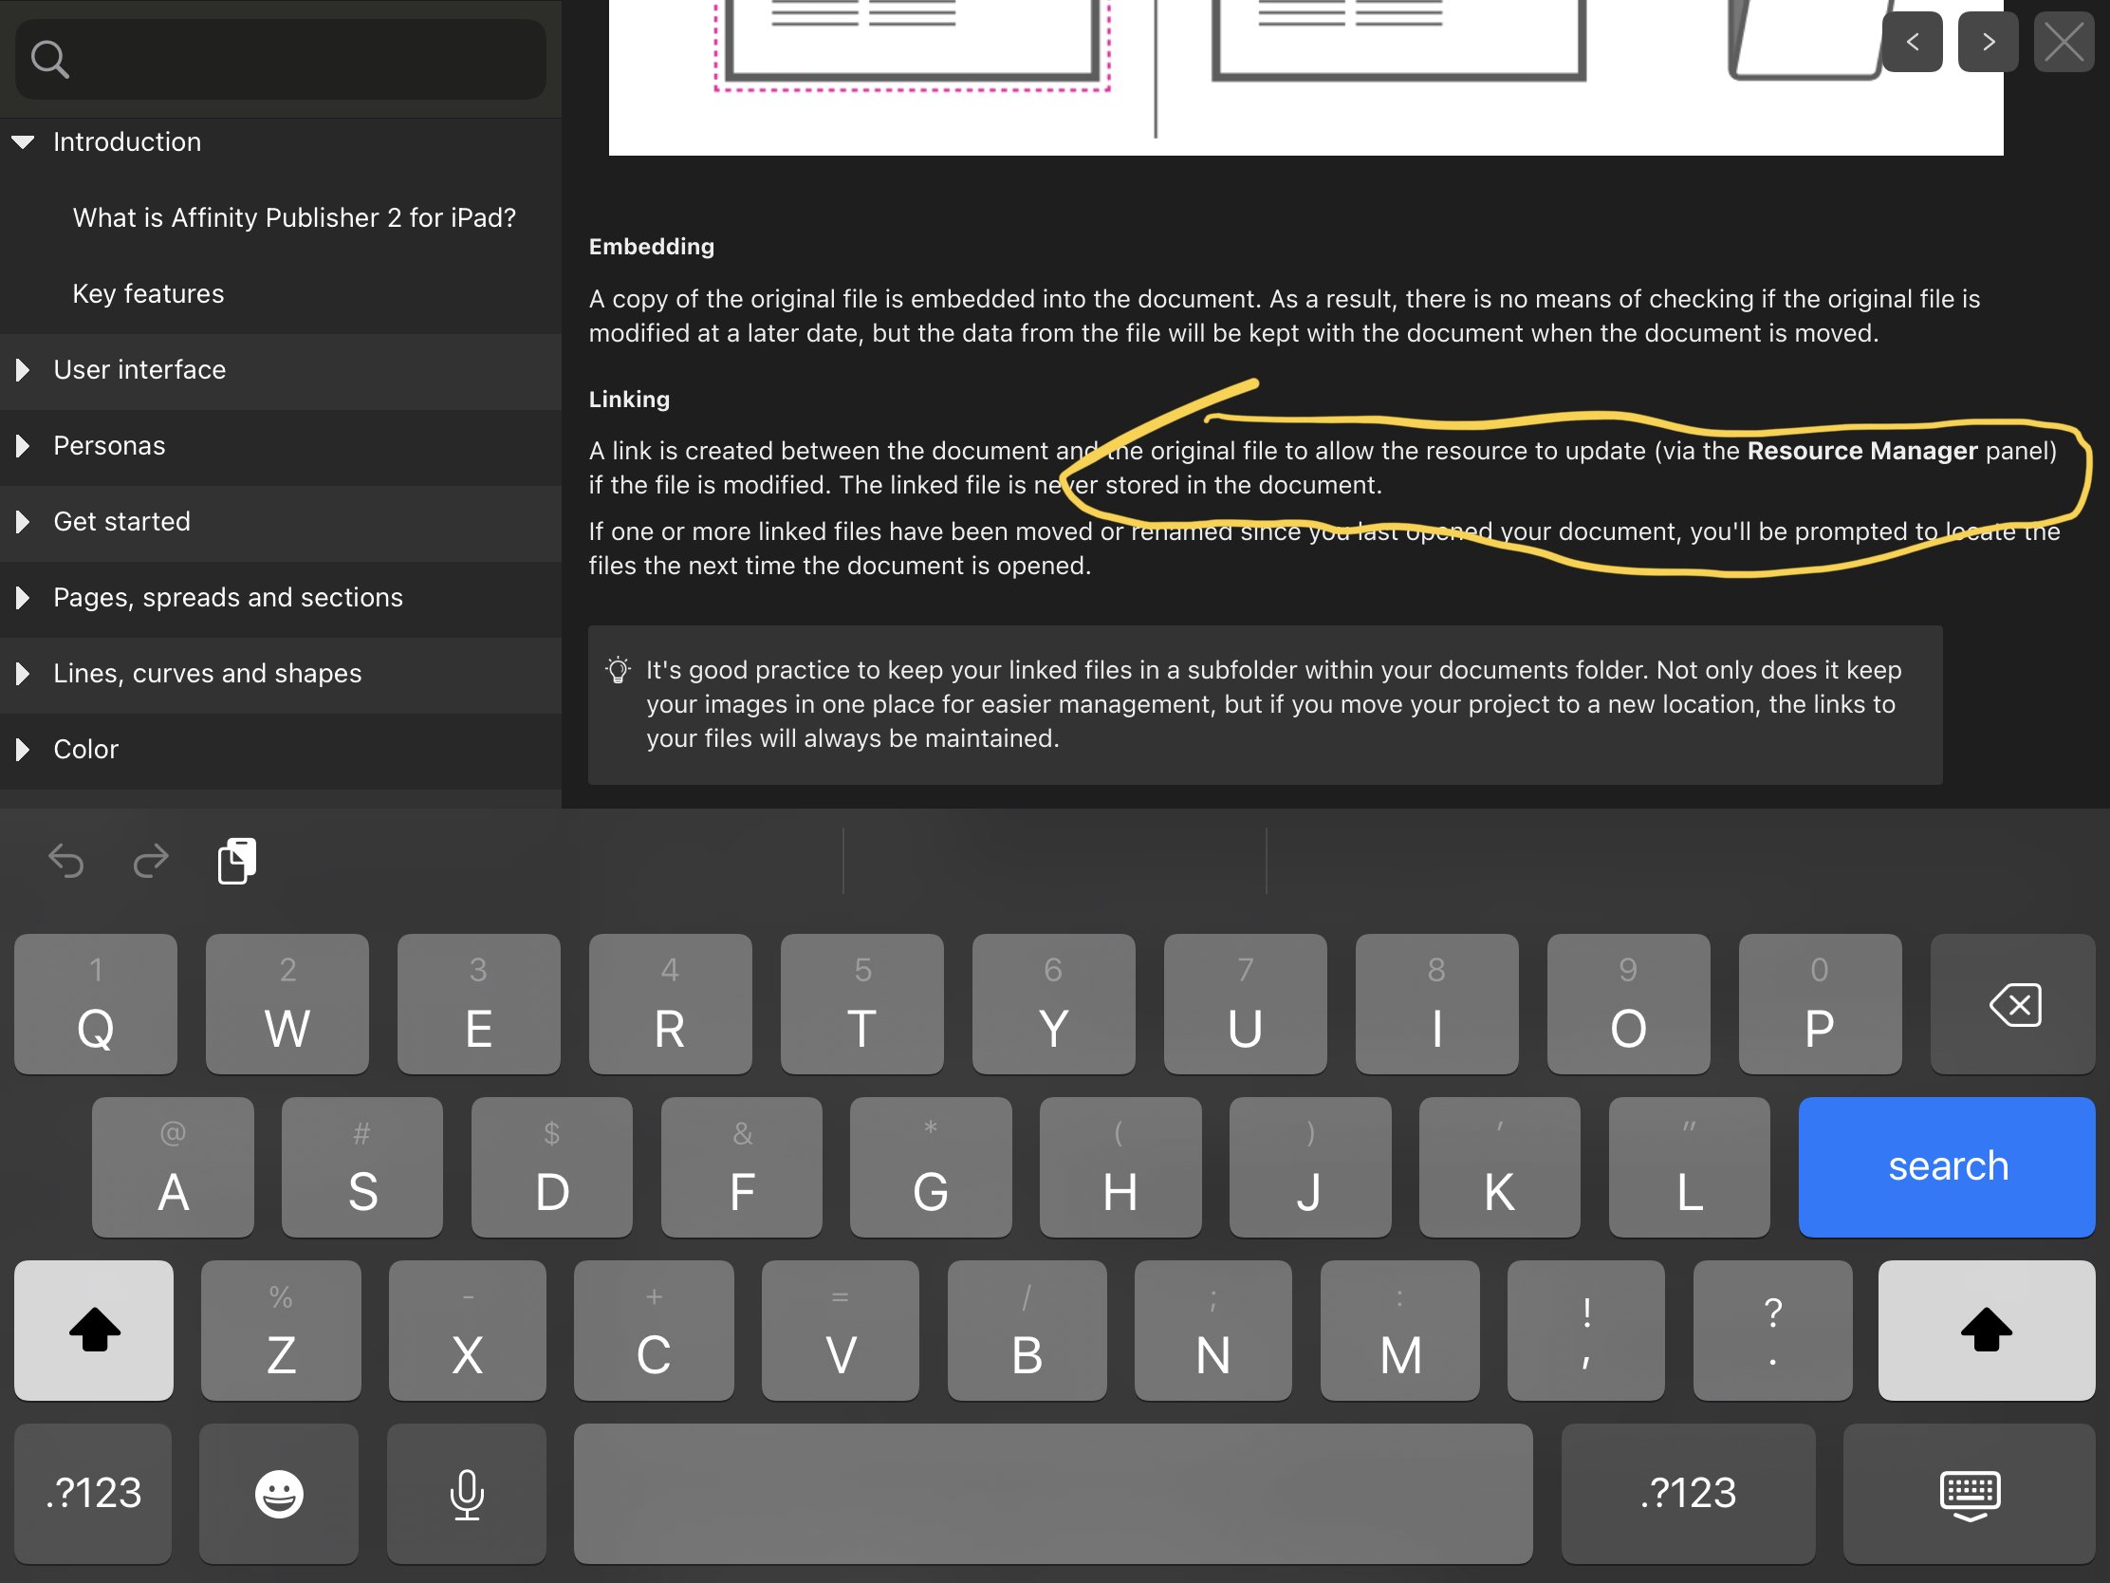Tap the exclamation mark and comma key
This screenshot has width=2110, height=1583.
coord(1586,1331)
